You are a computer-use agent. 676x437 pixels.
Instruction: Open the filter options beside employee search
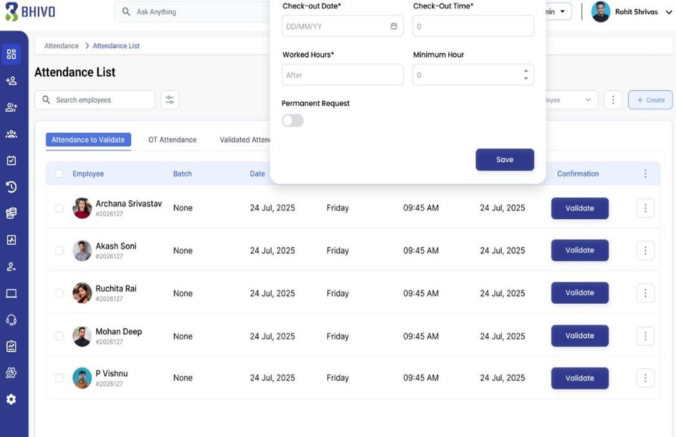coord(169,99)
